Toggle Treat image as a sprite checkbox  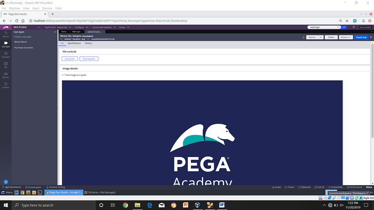[x=63, y=75]
